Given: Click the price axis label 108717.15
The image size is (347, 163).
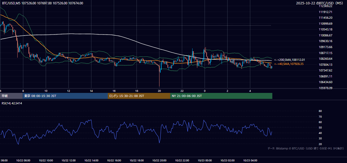Looking at the screenshot, I should point(326,53).
